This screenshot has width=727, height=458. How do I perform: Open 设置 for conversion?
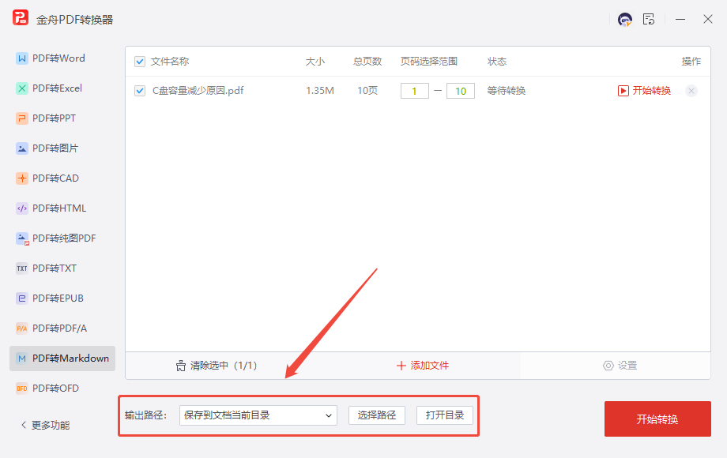pyautogui.click(x=620, y=366)
